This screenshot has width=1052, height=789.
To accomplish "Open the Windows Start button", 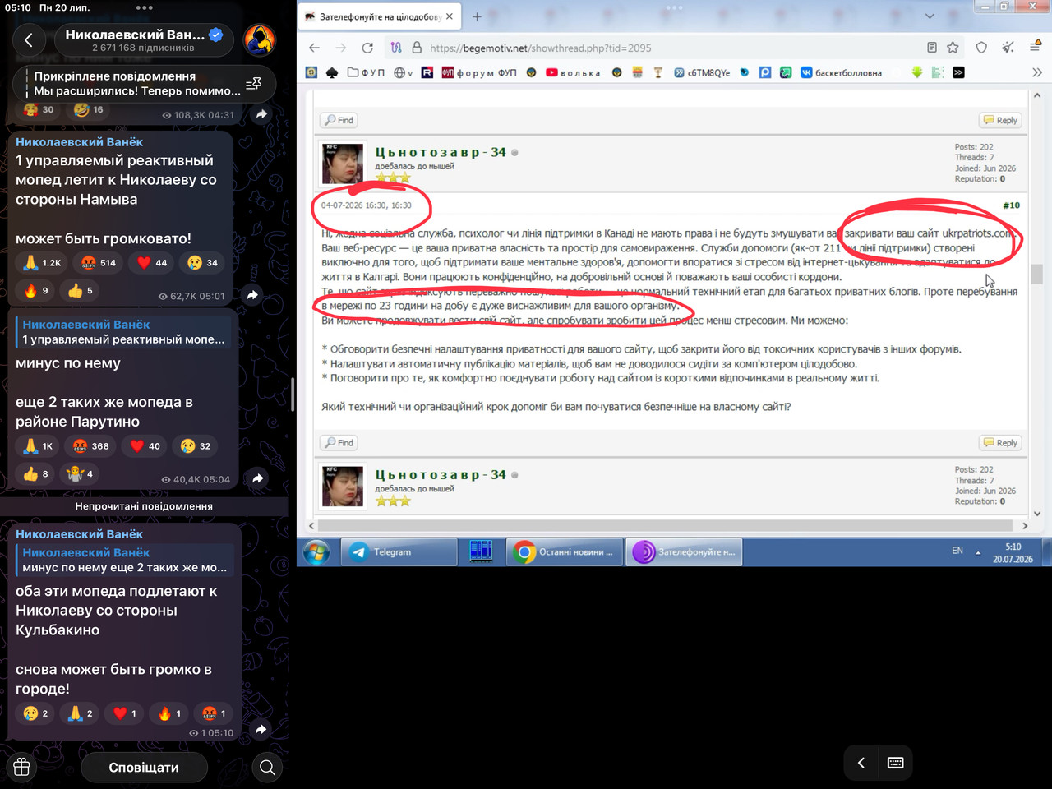I will click(x=316, y=551).
